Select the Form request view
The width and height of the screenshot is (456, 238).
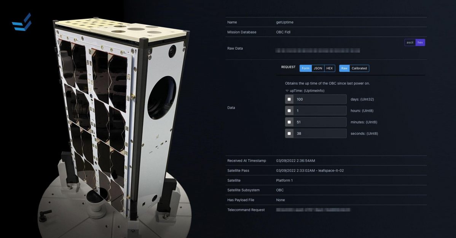306,68
